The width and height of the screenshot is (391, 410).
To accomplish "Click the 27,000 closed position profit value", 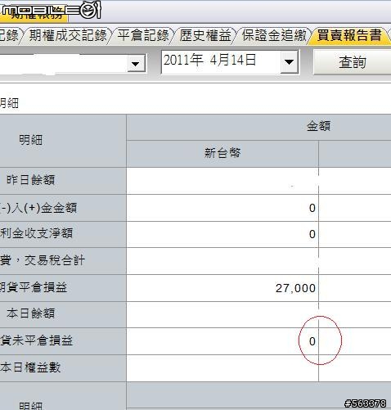I will pos(295,288).
